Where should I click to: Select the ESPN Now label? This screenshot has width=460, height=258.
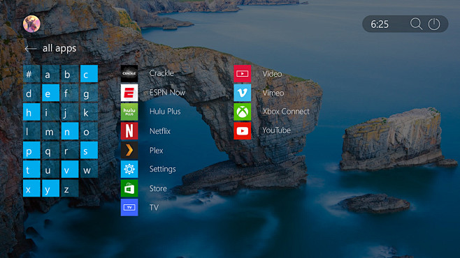(x=167, y=93)
